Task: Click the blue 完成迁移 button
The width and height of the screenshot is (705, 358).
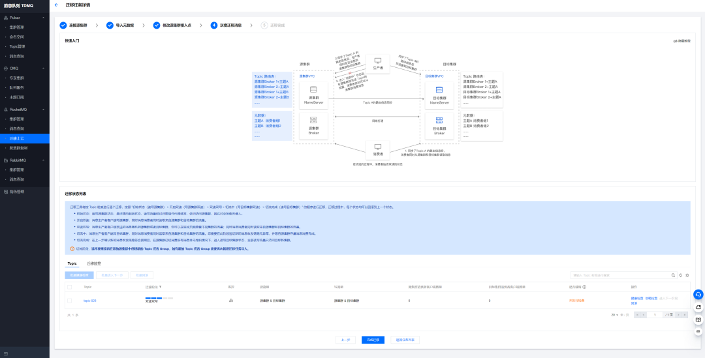Action: (x=373, y=340)
